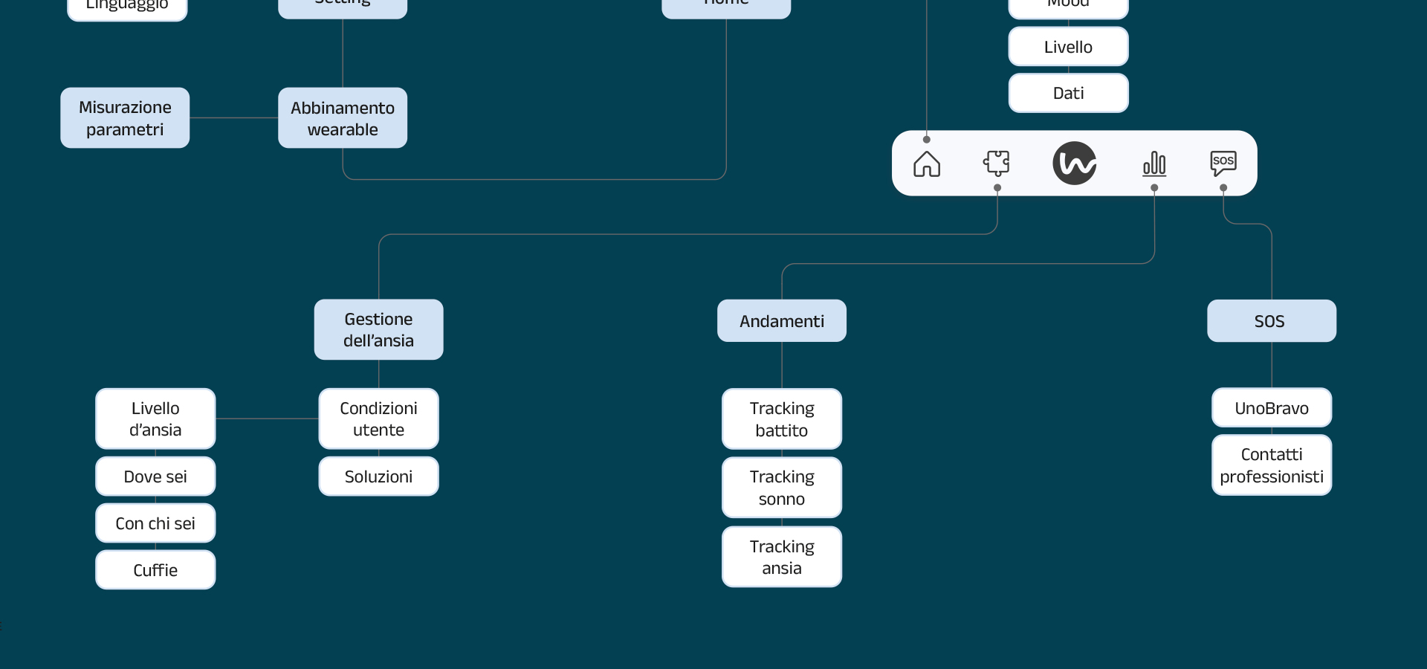Select the Livello d'ansia box

coord(155,418)
